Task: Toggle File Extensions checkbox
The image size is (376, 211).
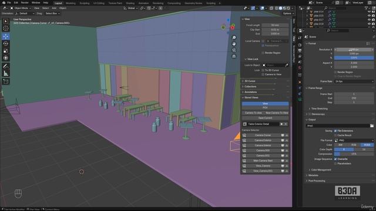Action: [335, 131]
